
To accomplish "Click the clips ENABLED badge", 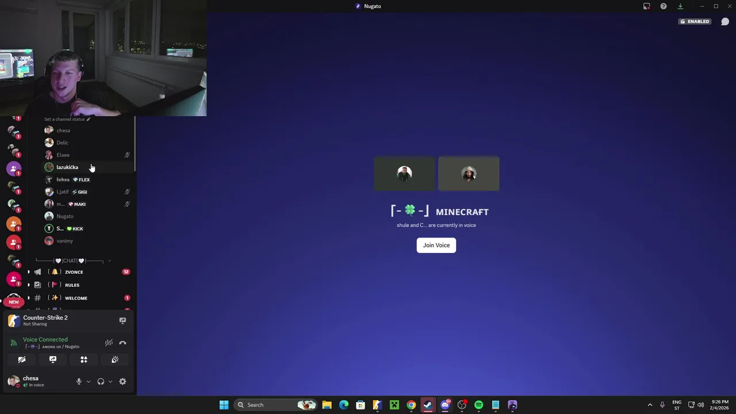I will (695, 22).
